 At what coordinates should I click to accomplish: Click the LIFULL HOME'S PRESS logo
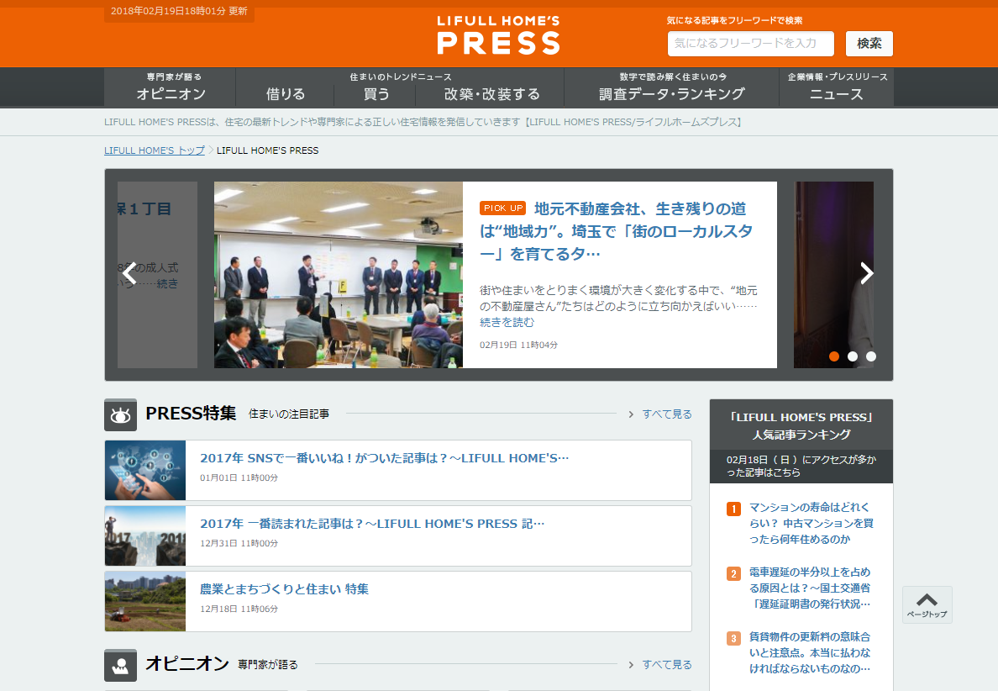(498, 35)
